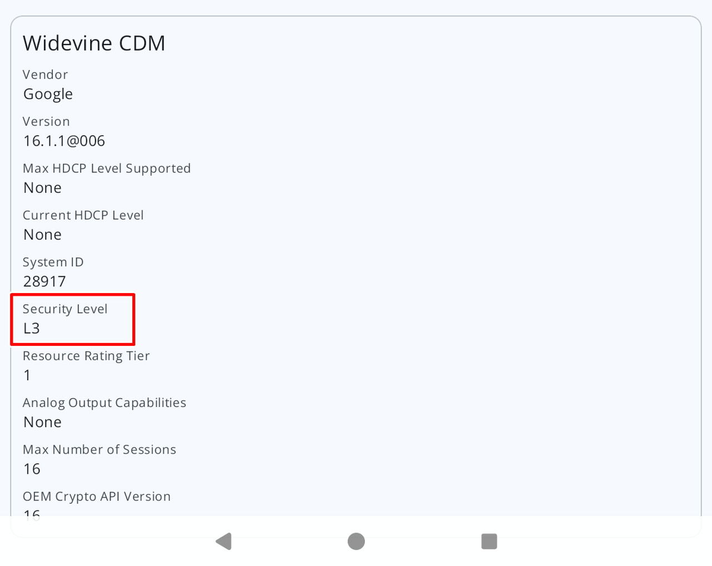Tap the Google vendor value
This screenshot has width=712, height=566.
pyautogui.click(x=48, y=95)
